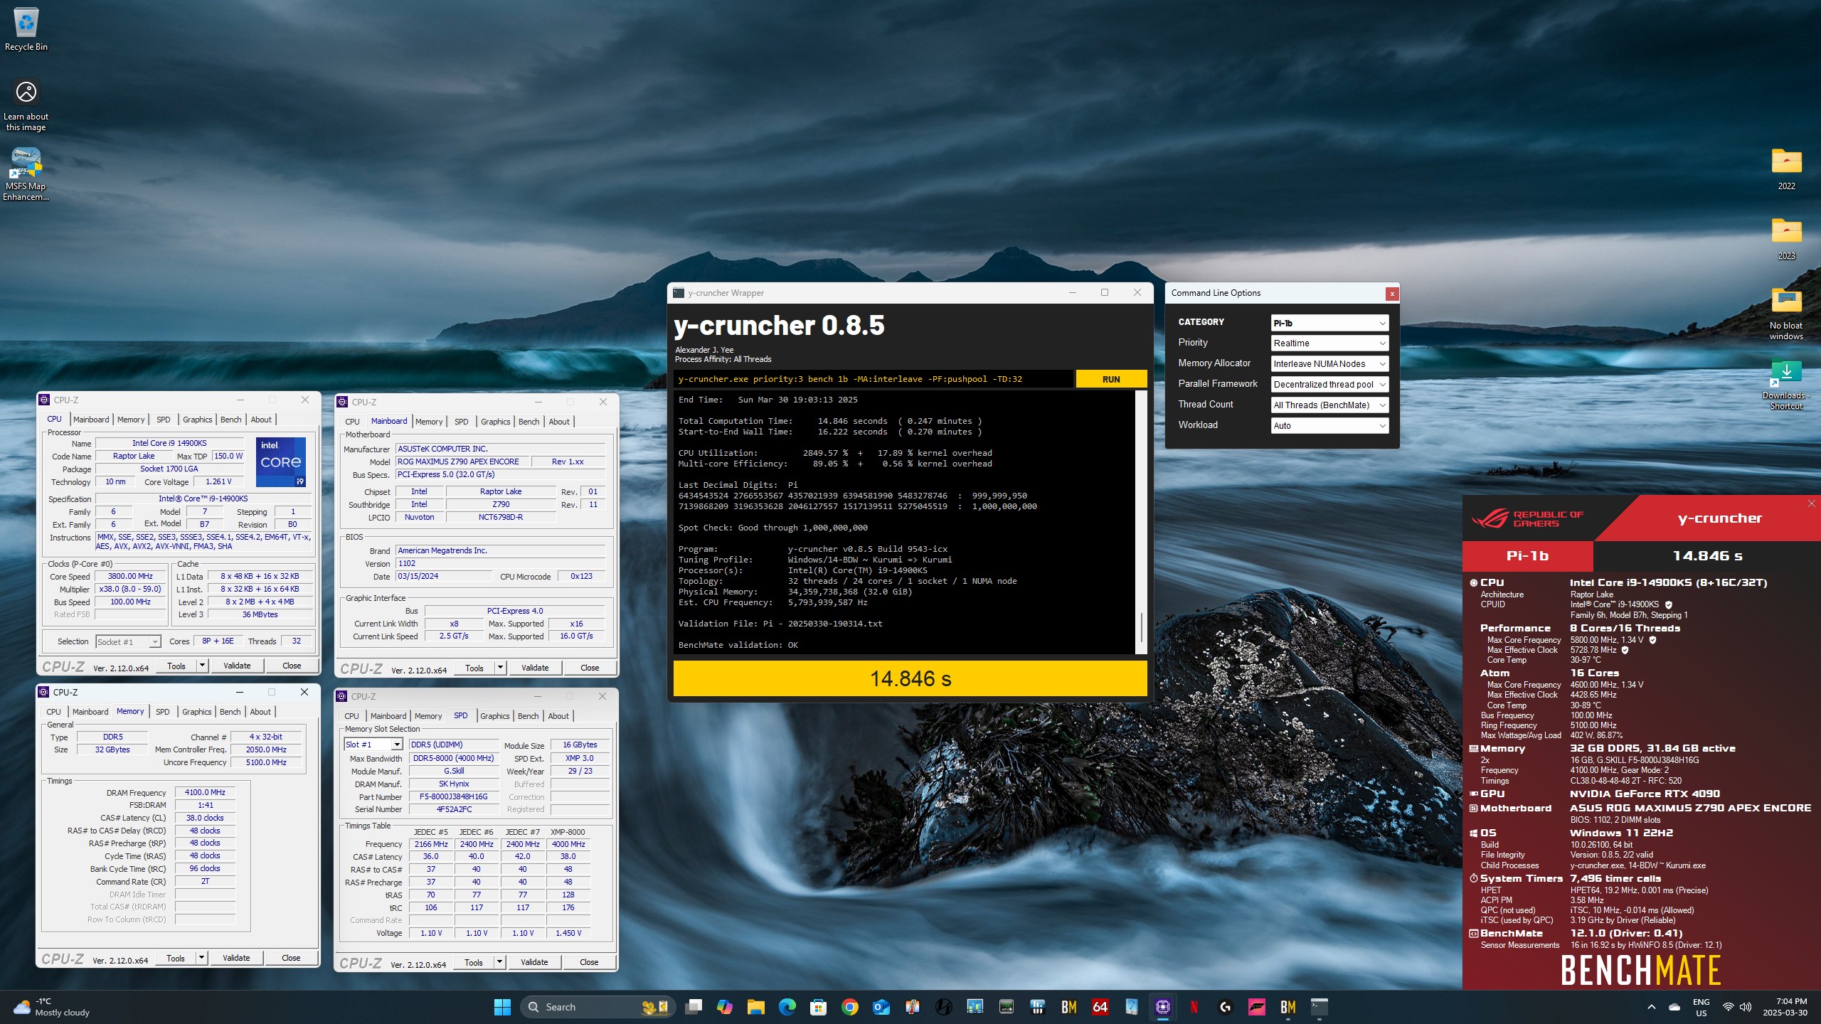This screenshot has height=1024, width=1821.
Task: Open Logitech G HUB from the taskbar
Action: pos(1226,1007)
